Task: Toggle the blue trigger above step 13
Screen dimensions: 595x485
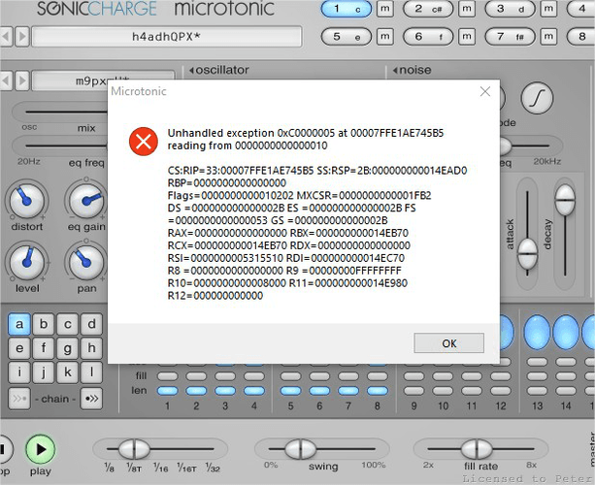Action: 537,332
